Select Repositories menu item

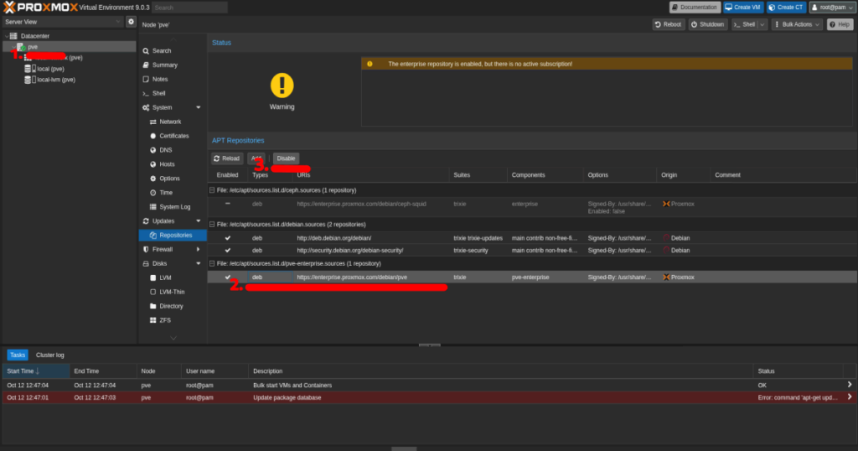tap(173, 236)
